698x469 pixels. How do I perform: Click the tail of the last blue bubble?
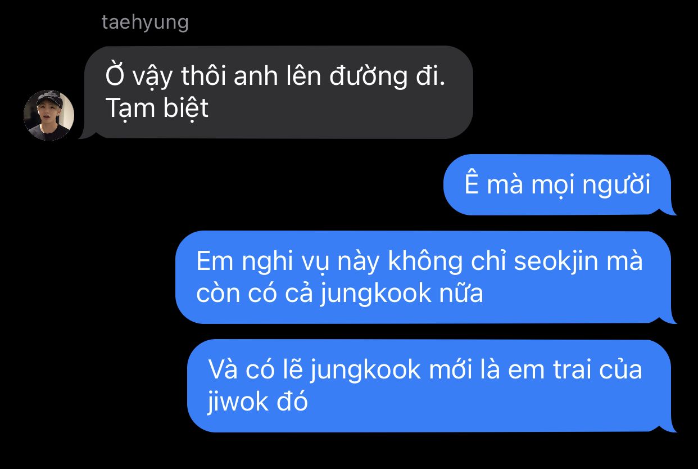[670, 428]
